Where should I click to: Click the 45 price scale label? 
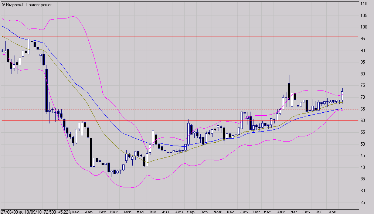click(363, 156)
